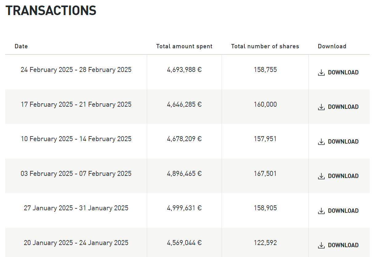Click download icon for 10 February 2025 row

(x=321, y=142)
